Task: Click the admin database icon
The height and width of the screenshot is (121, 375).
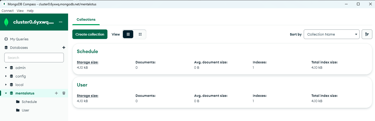Action: coord(11,68)
